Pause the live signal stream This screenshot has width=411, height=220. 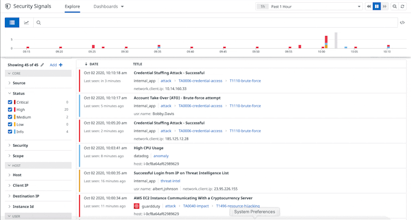[x=377, y=7]
